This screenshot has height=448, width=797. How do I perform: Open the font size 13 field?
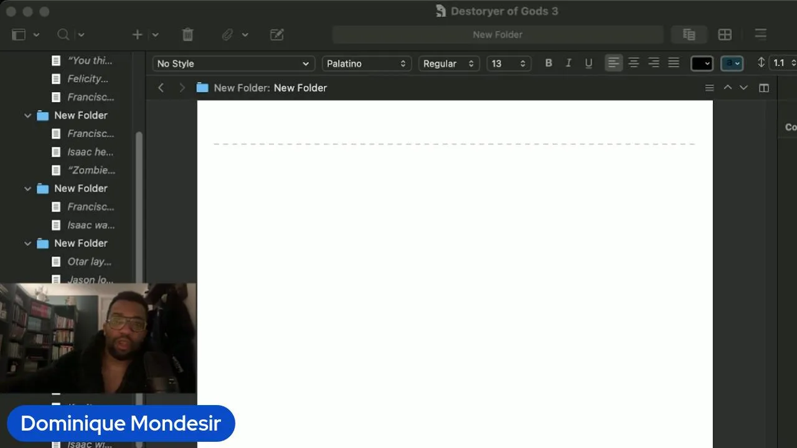pyautogui.click(x=509, y=63)
